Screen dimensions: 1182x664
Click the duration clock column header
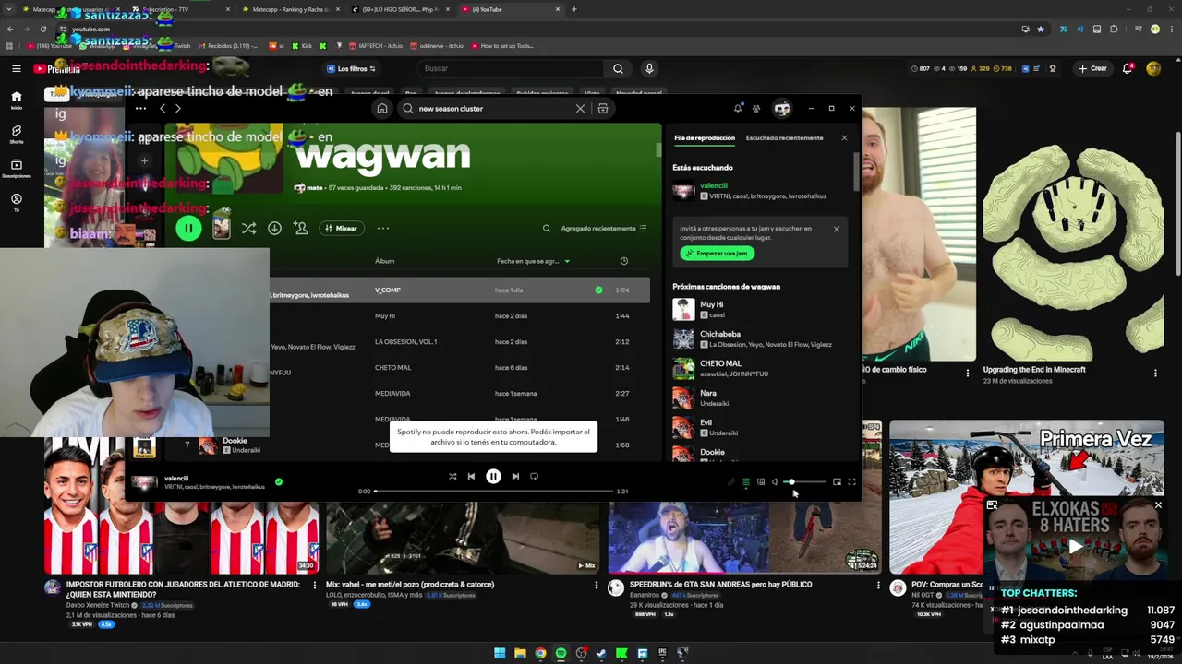point(623,261)
